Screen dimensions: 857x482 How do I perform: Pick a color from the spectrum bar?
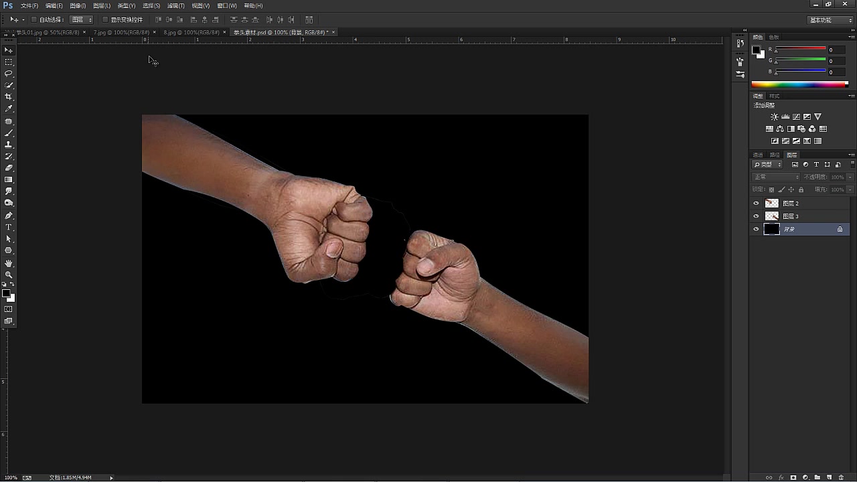799,84
